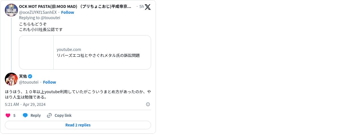Follow @tououtei account

point(49,82)
